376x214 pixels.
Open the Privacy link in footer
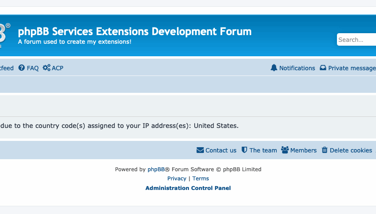pyautogui.click(x=176, y=178)
